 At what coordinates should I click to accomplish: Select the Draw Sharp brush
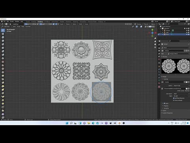[x=3, y=34]
